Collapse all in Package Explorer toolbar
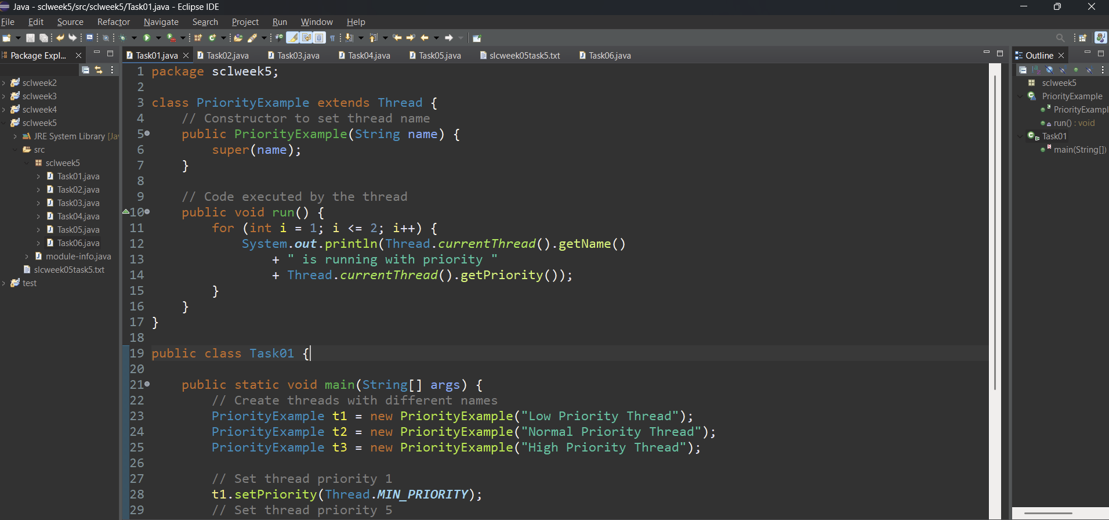The image size is (1109, 520). (x=86, y=70)
